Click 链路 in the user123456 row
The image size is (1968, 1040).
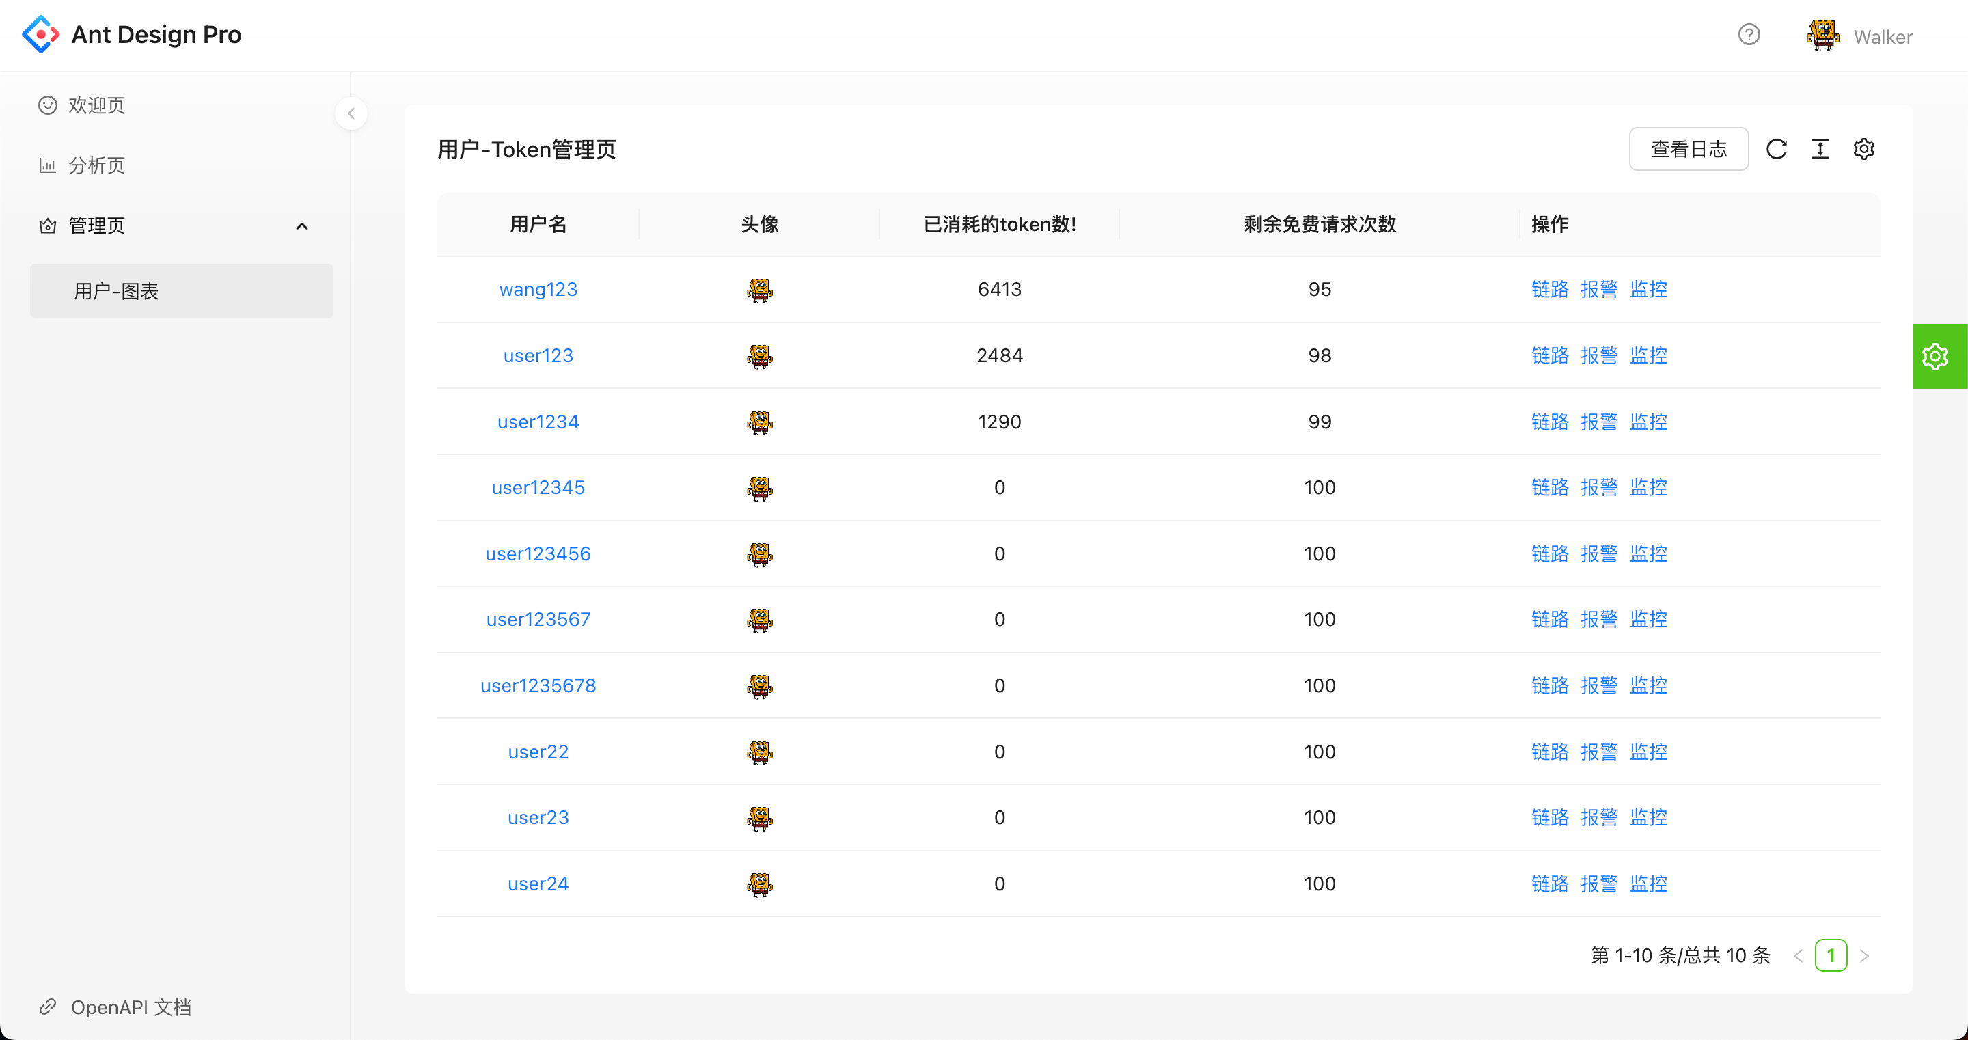click(1550, 554)
